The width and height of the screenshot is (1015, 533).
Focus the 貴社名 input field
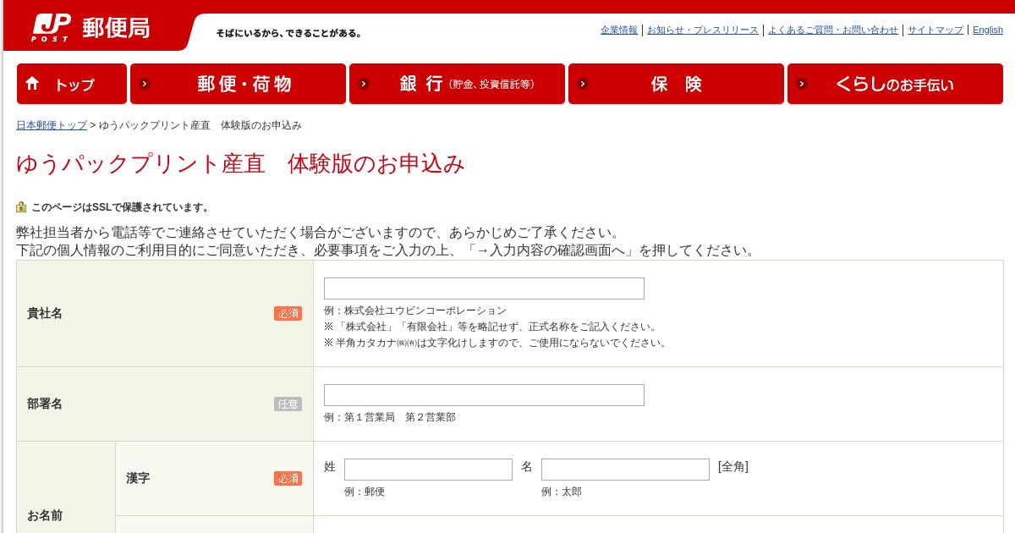484,288
